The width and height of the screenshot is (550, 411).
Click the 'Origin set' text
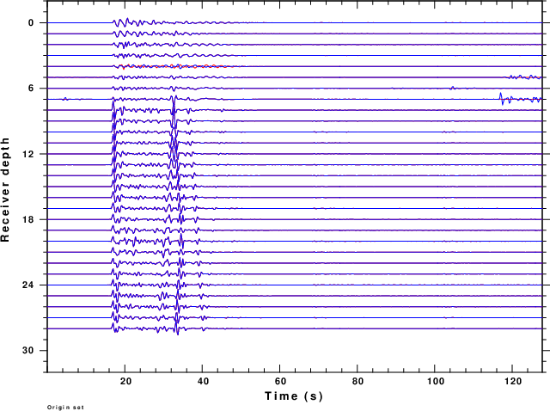tap(65, 408)
